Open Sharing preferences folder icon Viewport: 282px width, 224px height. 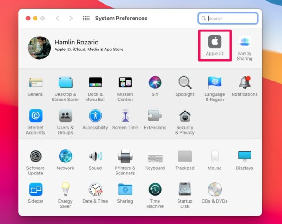point(125,189)
